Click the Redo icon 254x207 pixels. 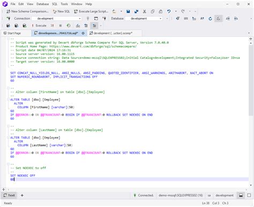pos(183,11)
